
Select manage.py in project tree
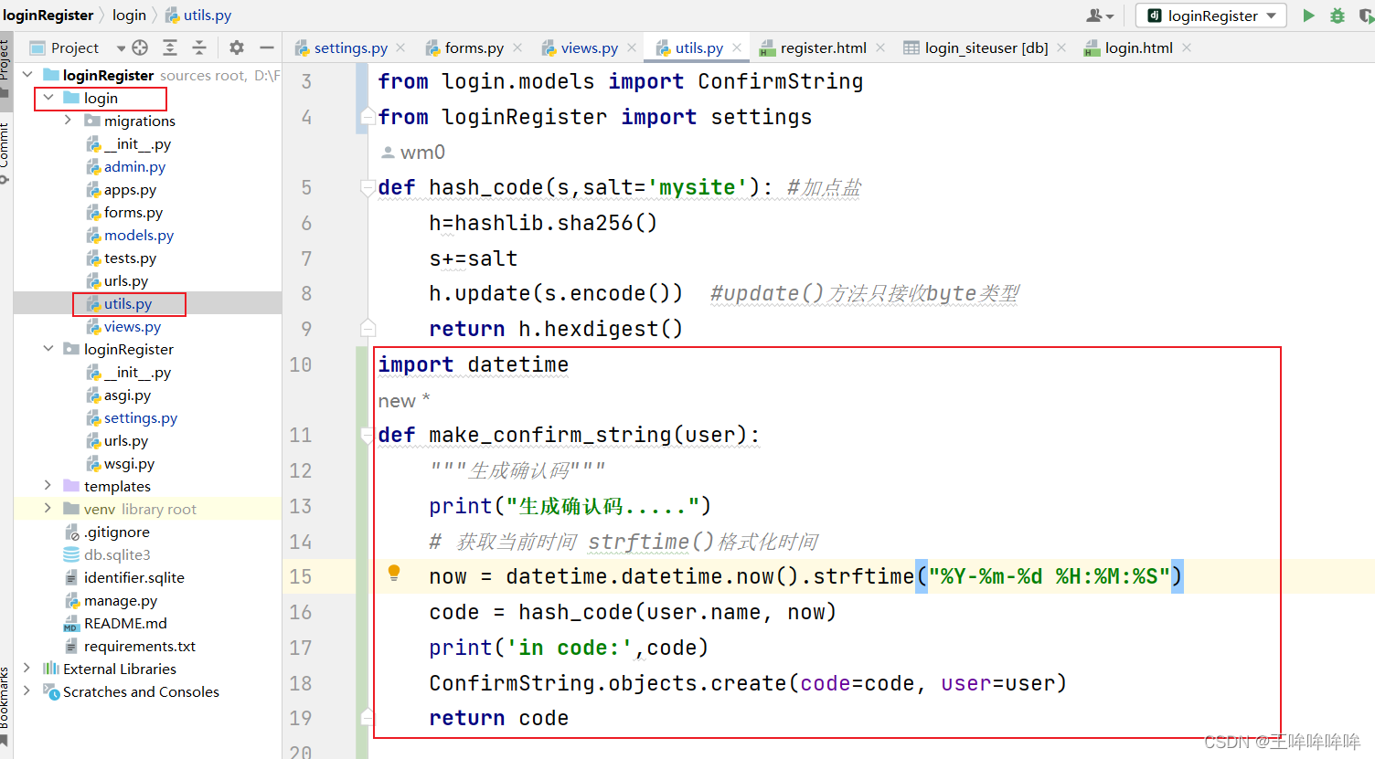pos(121,600)
